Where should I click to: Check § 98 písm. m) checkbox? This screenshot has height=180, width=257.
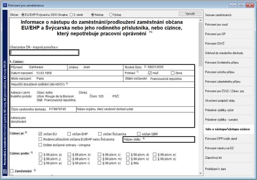[x=99, y=159]
